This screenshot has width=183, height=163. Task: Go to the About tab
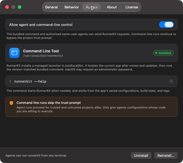(x=112, y=7)
